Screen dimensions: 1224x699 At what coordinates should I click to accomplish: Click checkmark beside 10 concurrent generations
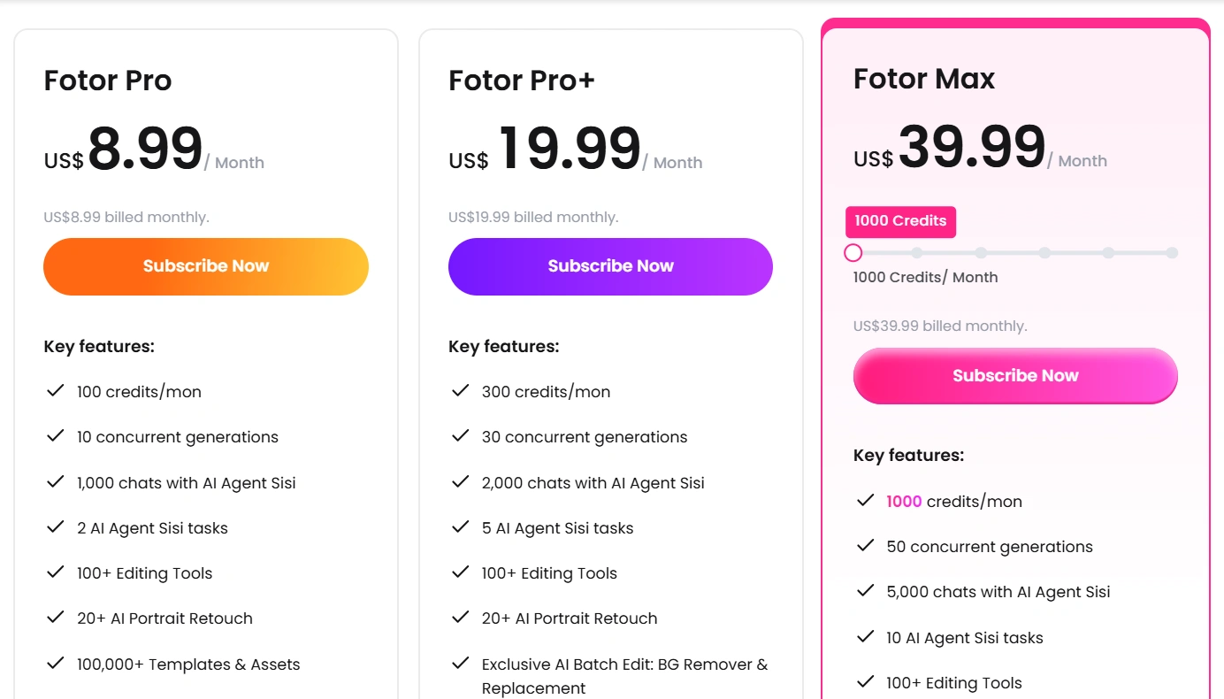click(56, 436)
